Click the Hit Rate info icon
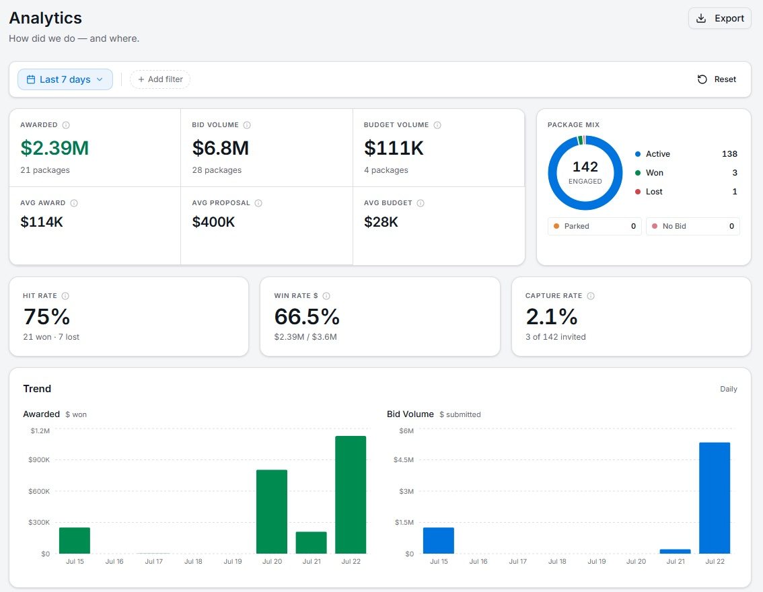The image size is (763, 592). click(x=65, y=296)
